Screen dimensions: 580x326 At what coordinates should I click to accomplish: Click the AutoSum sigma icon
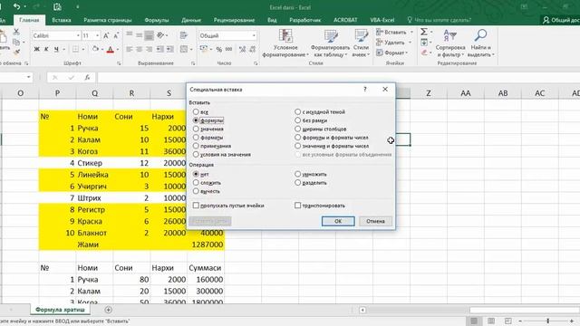pyautogui.click(x=424, y=32)
